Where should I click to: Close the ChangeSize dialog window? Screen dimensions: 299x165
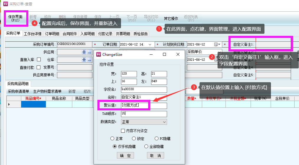[178, 54]
